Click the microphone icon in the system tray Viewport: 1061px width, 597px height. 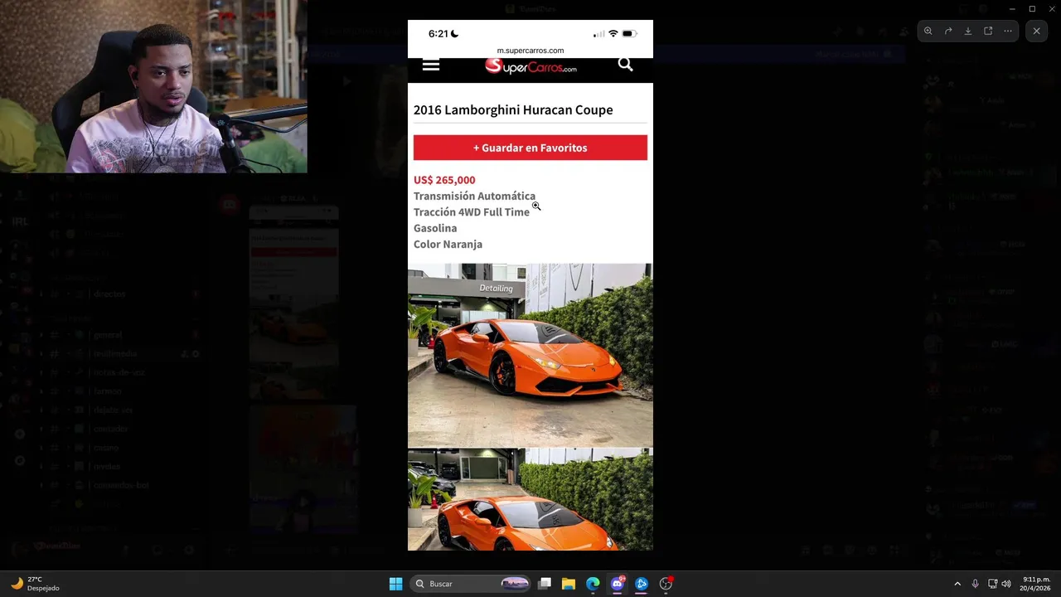975,584
